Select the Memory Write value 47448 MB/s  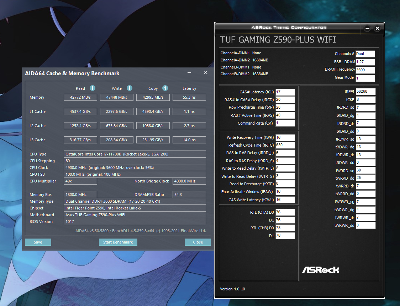(x=117, y=97)
